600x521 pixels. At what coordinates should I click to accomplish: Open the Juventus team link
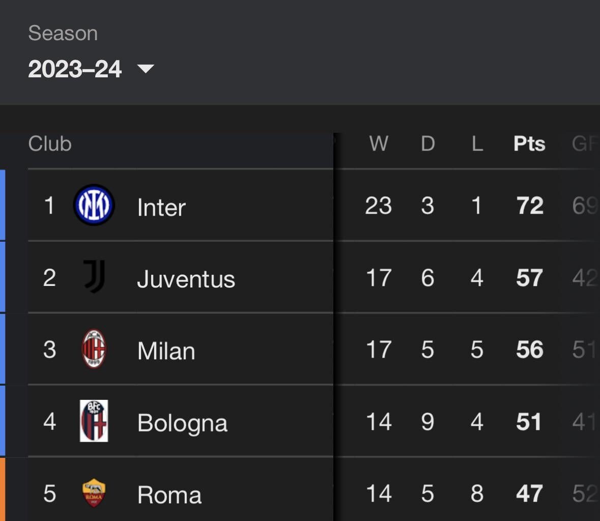186,279
